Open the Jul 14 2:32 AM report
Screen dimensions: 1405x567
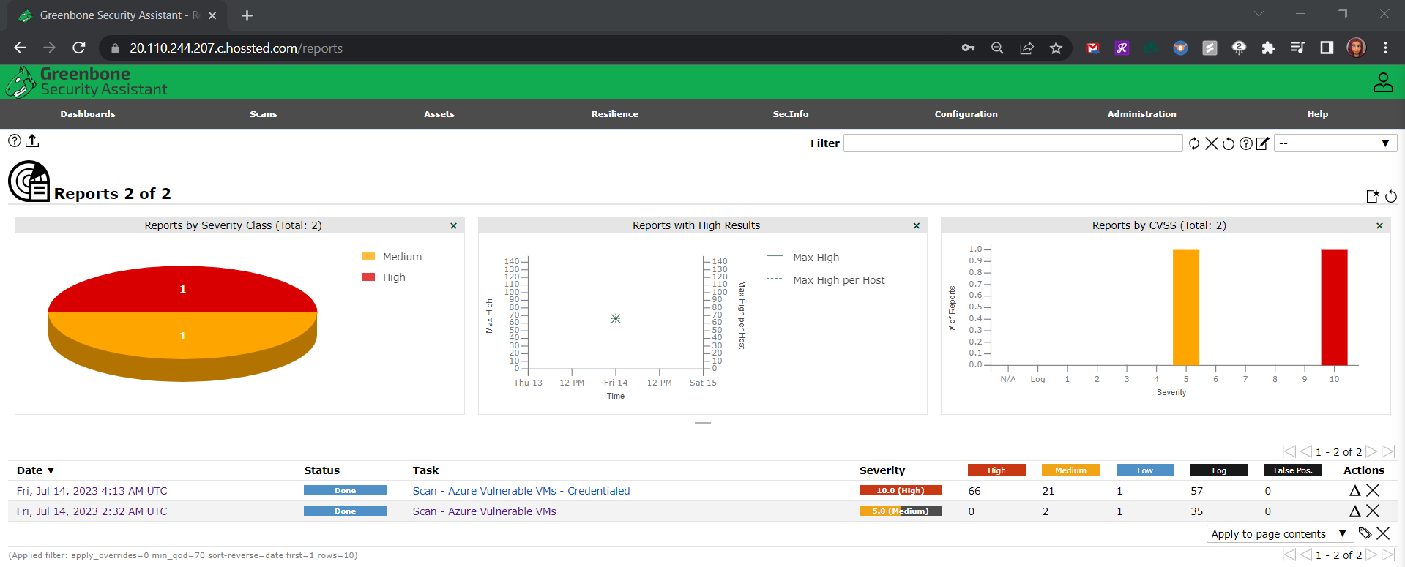pos(92,511)
